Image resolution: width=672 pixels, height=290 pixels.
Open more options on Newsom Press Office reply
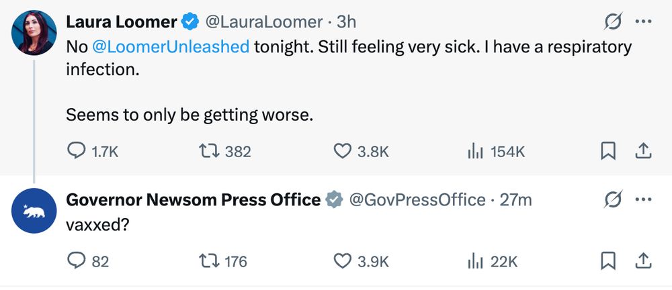(643, 199)
